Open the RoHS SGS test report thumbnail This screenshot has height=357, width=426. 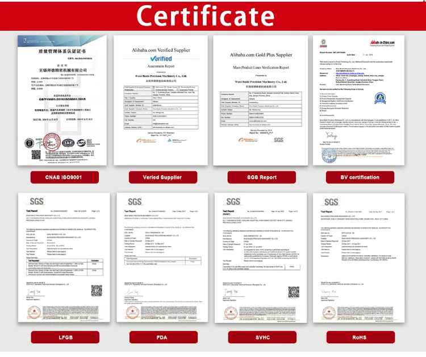[x=358, y=258]
